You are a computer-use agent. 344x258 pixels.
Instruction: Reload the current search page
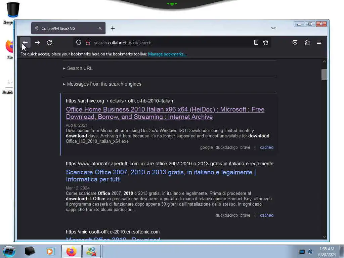49,43
